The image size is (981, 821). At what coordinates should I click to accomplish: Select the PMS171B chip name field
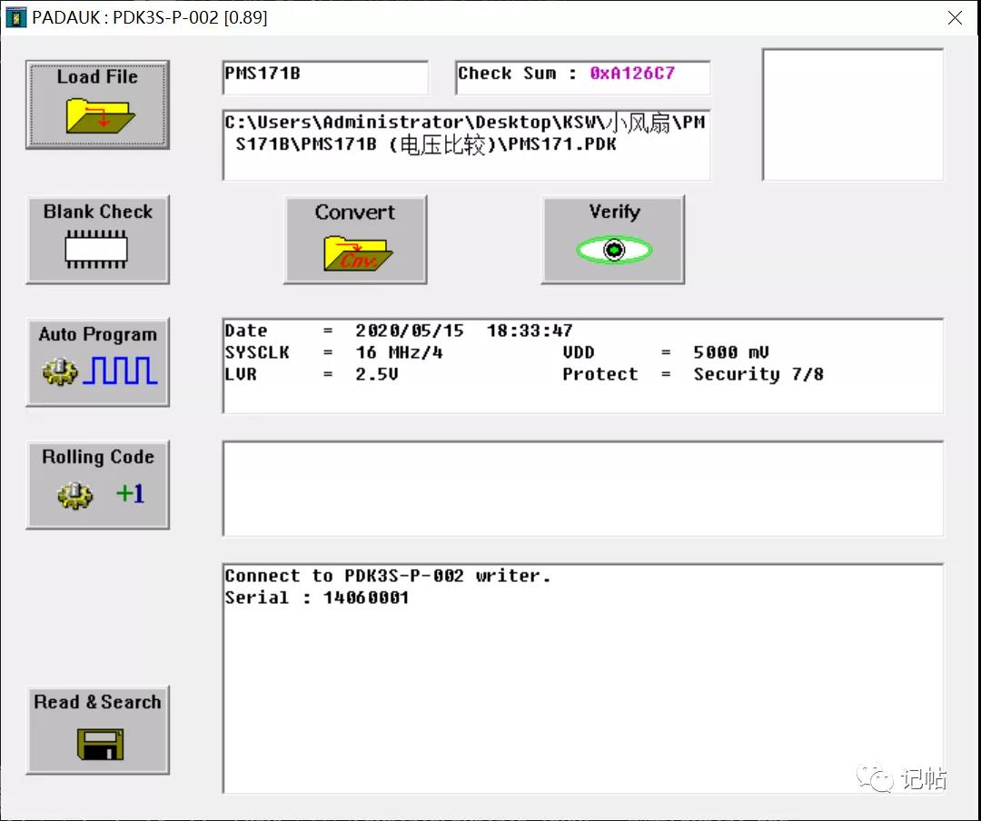[x=325, y=77]
